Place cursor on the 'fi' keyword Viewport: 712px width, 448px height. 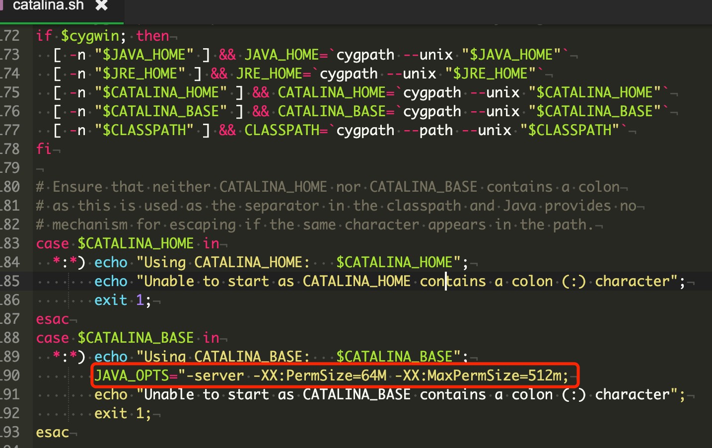pyautogui.click(x=44, y=149)
